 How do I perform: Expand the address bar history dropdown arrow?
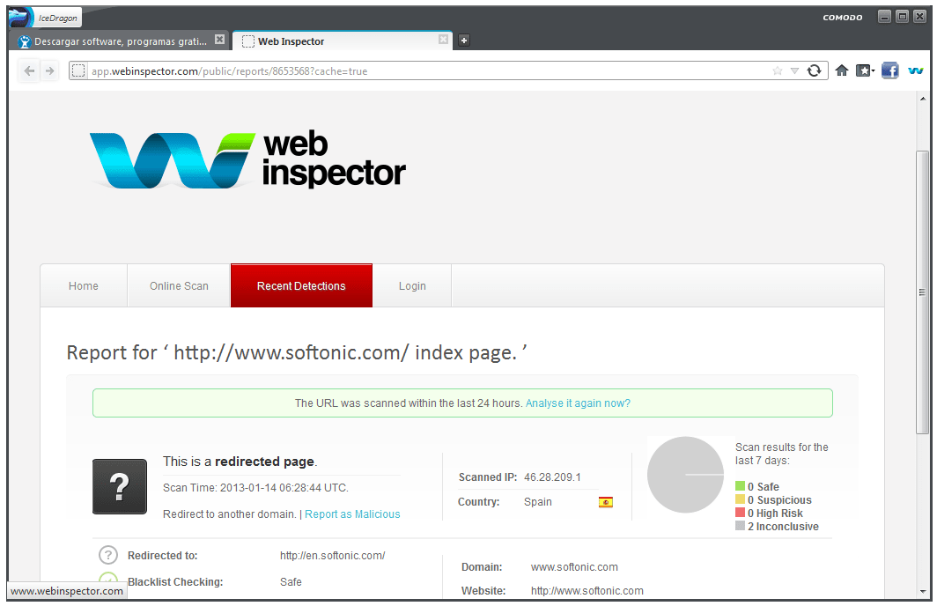click(794, 70)
